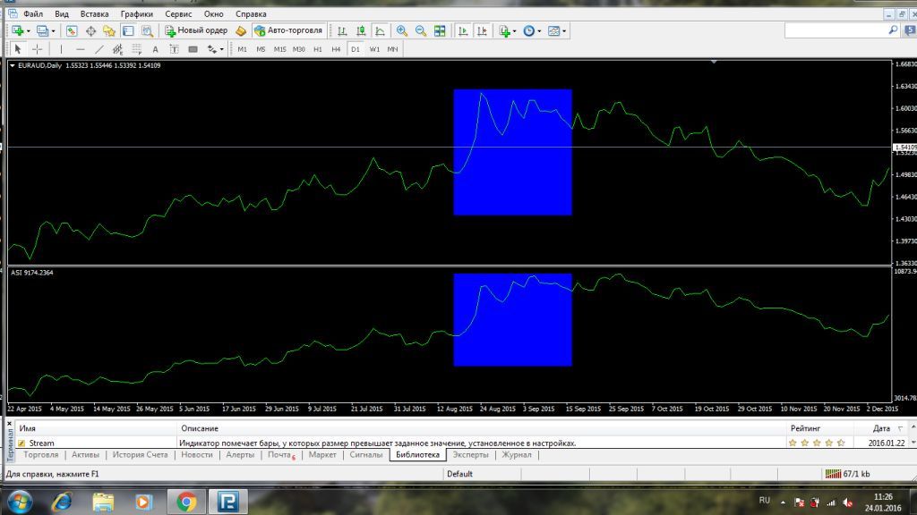The height and width of the screenshot is (515, 917).
Task: Switch timeframe to M15
Action: coord(279,49)
